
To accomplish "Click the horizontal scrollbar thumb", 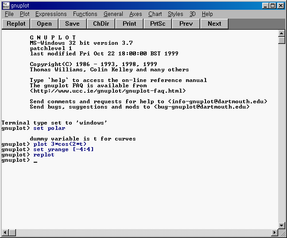I will click(12, 233).
